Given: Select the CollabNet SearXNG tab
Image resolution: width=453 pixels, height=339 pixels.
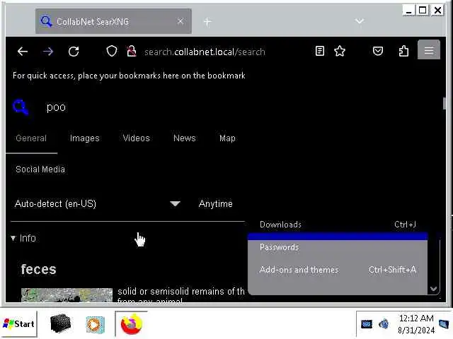Looking at the screenshot, I should tap(113, 21).
